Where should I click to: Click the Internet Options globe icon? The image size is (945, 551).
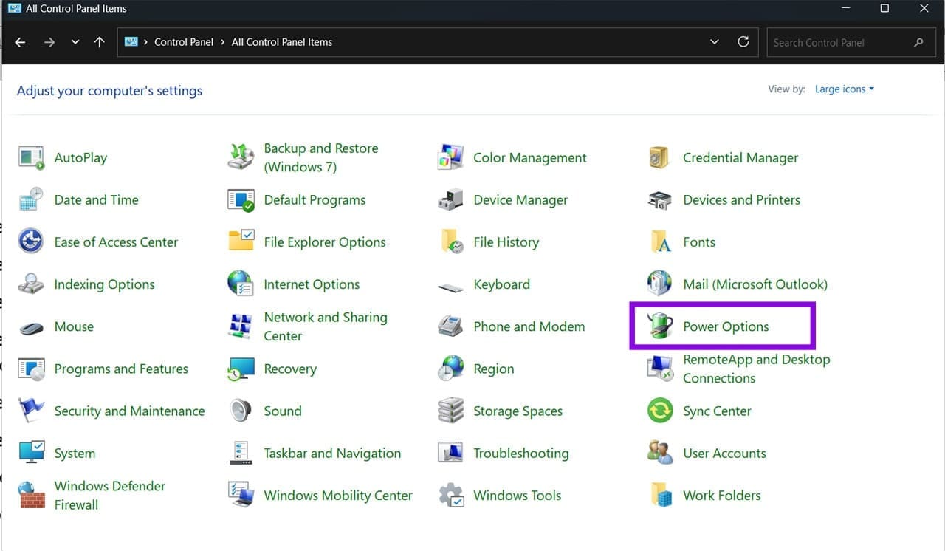coord(241,284)
